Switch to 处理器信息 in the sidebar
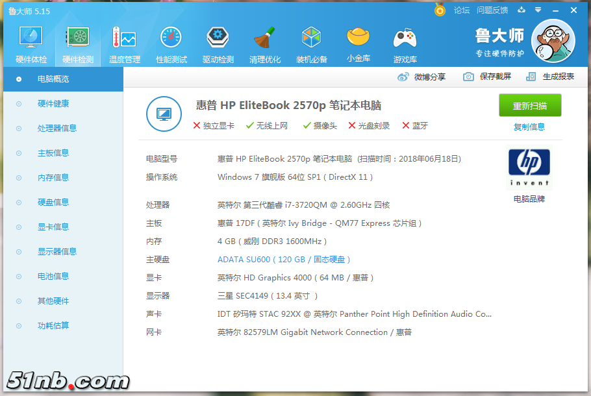The height and width of the screenshot is (396, 591). coord(57,129)
